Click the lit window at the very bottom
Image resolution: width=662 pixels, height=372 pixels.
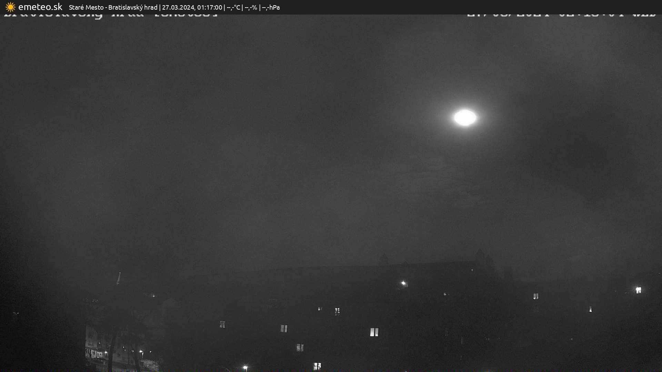click(317, 366)
